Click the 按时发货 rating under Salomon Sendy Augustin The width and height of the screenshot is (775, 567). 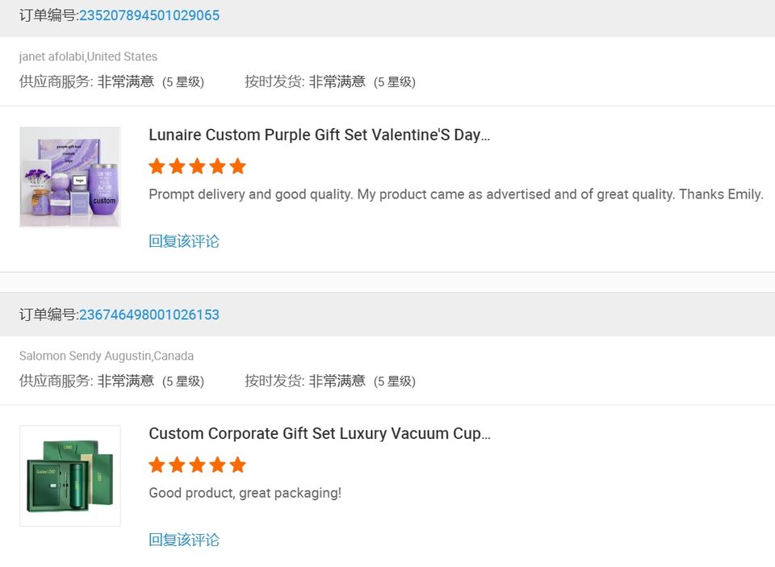pyautogui.click(x=329, y=381)
